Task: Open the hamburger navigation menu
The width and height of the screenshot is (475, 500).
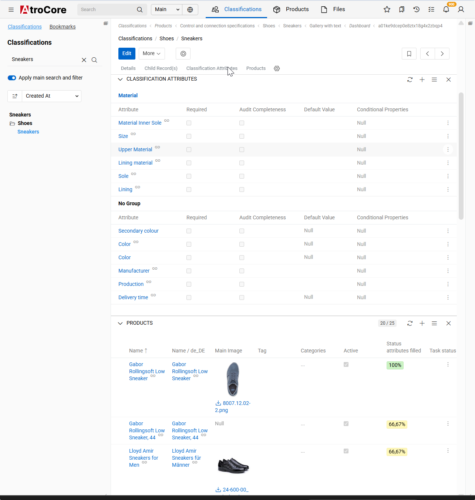Action: 11,10
